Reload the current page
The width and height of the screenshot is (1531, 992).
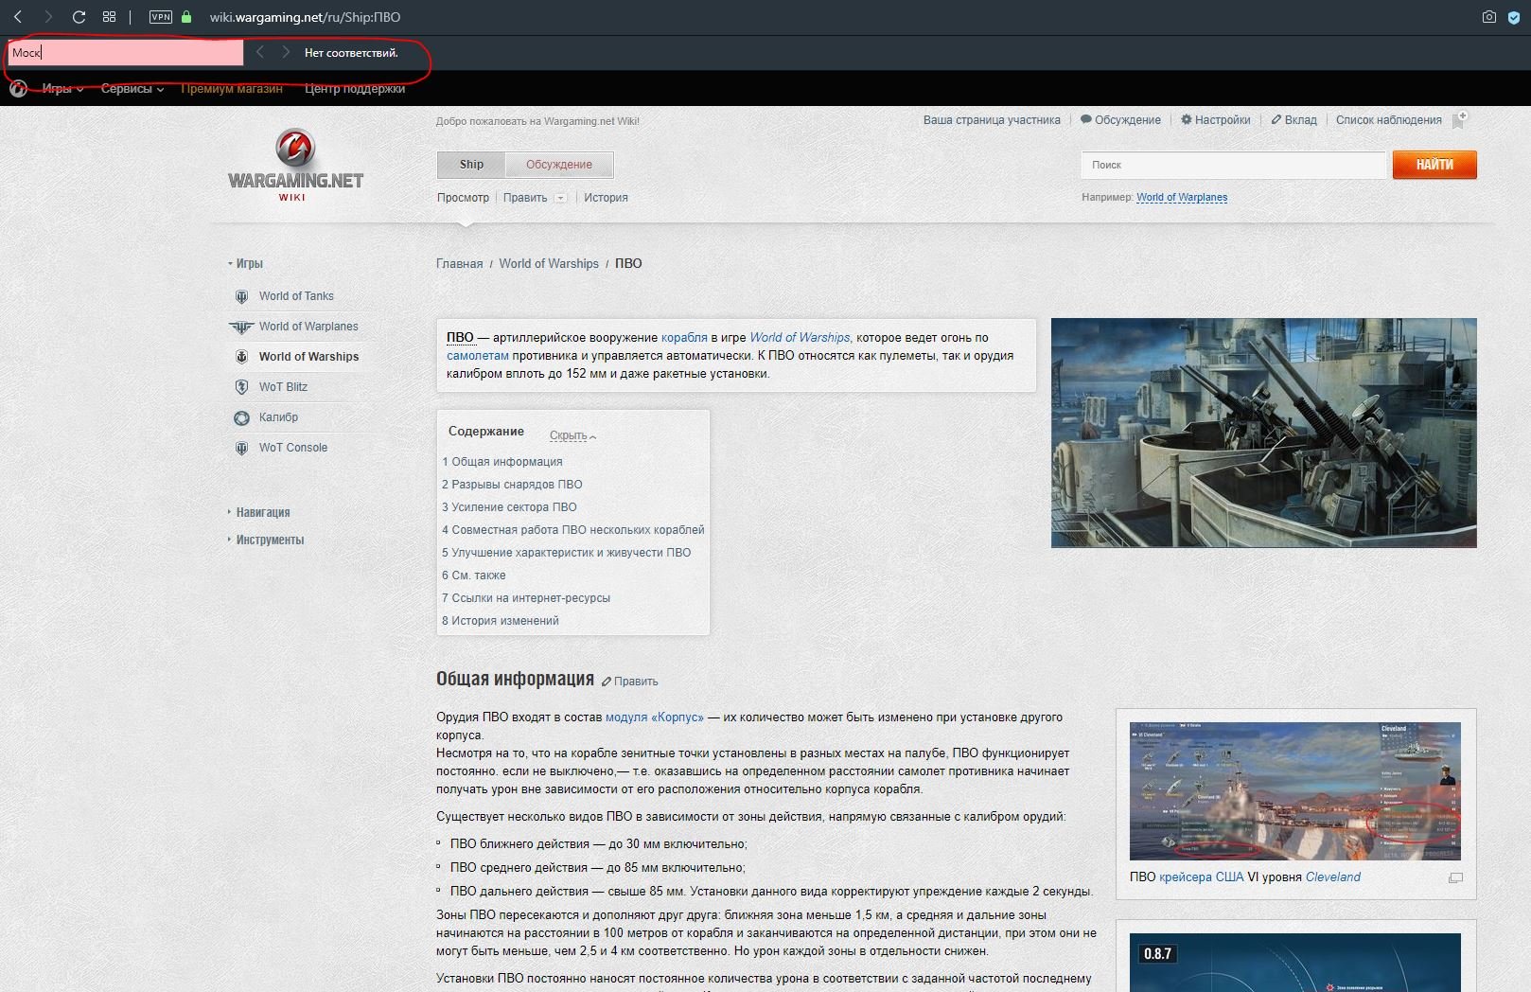pos(79,17)
